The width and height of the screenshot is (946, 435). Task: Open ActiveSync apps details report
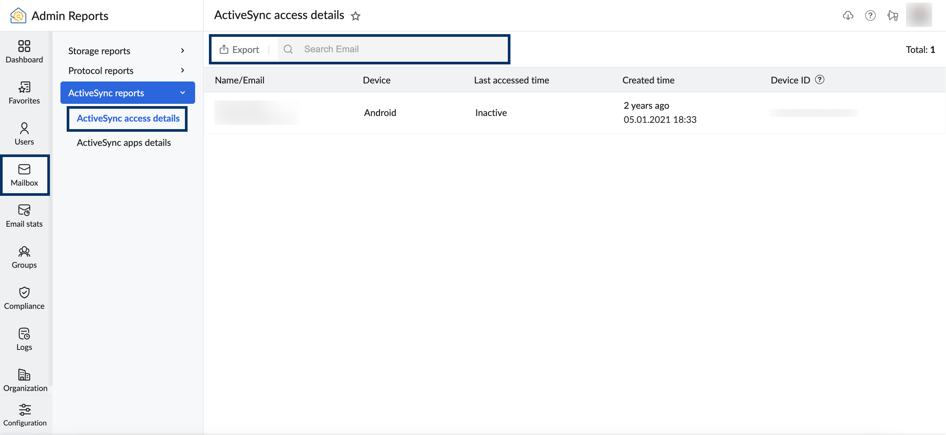coord(124,143)
